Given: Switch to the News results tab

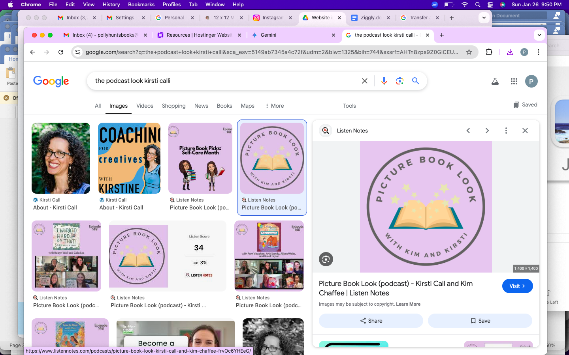Looking at the screenshot, I should [201, 106].
